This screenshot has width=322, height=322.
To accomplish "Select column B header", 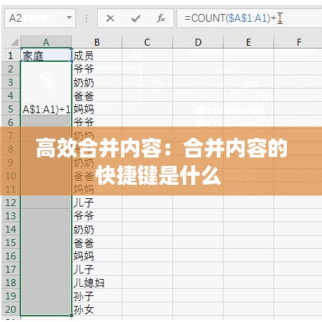I will coord(97,42).
